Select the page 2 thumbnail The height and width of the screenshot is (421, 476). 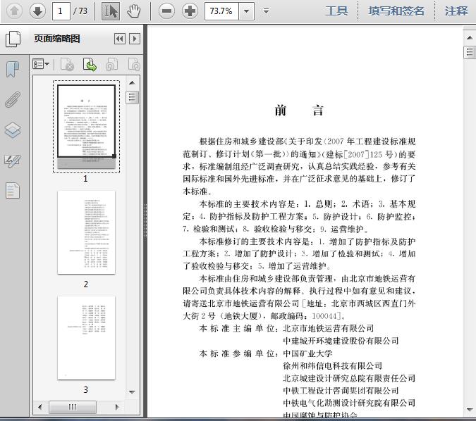coord(86,232)
